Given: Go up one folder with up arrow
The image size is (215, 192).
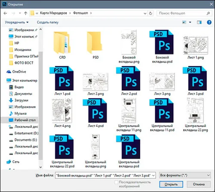Looking at the screenshot, I should 25,13.
